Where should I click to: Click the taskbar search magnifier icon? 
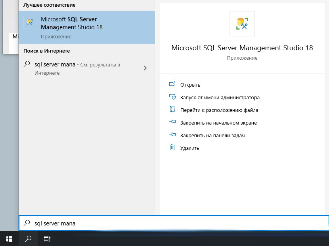[28, 238]
